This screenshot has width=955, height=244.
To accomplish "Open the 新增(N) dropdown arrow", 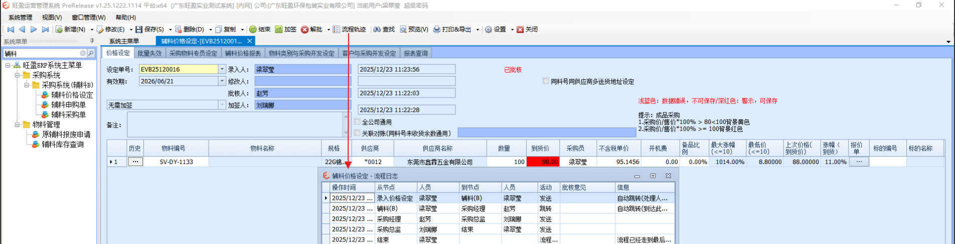I will coord(92,29).
